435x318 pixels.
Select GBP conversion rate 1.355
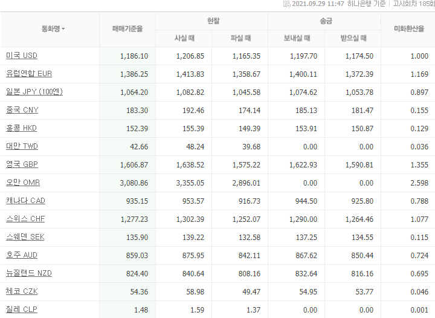pos(419,165)
